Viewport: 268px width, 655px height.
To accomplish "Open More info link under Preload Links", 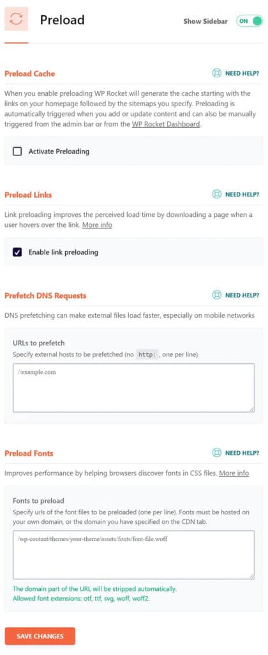I will click(x=97, y=225).
